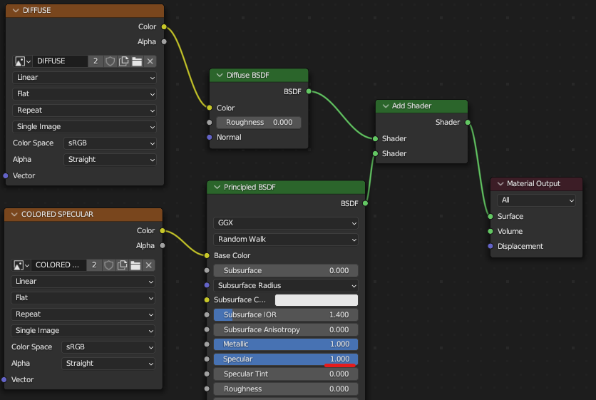The width and height of the screenshot is (596, 400).
Task: Open Flat dropdown in COLORED SPECULAR node
Action: (x=83, y=298)
